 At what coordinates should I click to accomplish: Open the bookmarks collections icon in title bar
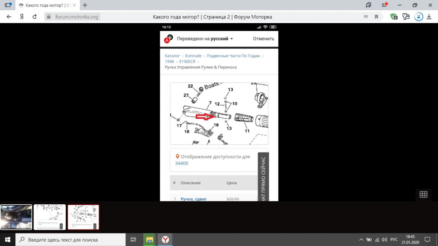pos(369,5)
